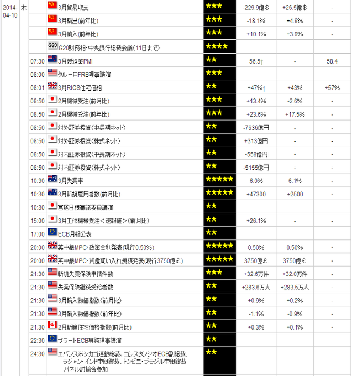Click the value +283.6万人
Screen dimensions: 352x376
[256, 288]
